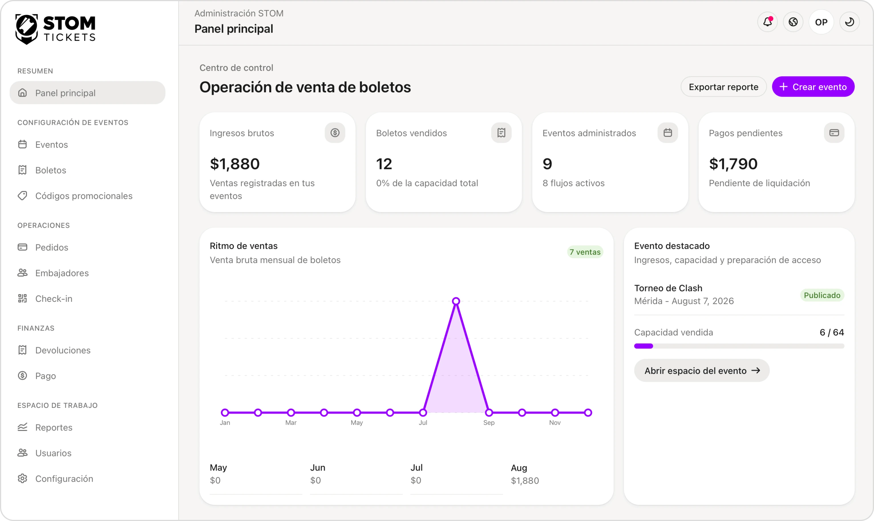
Task: Click the 6 / 64 capacity value
Action: pos(832,332)
